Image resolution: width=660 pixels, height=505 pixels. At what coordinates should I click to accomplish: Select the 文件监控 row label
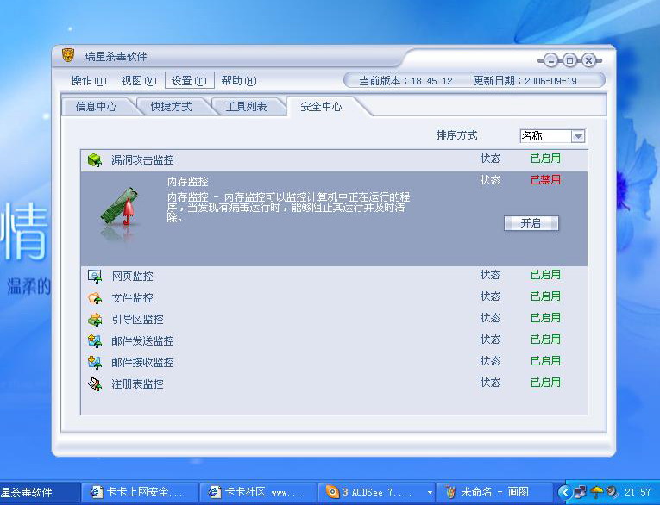click(x=132, y=298)
